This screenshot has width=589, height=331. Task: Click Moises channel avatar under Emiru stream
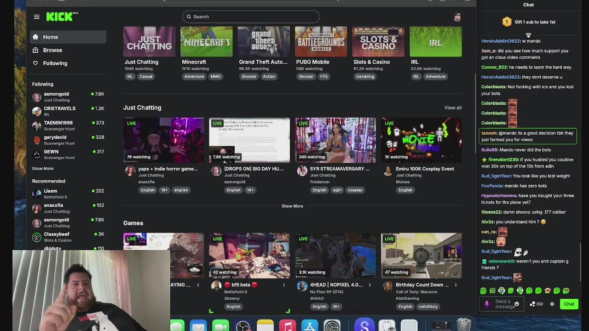[388, 171]
